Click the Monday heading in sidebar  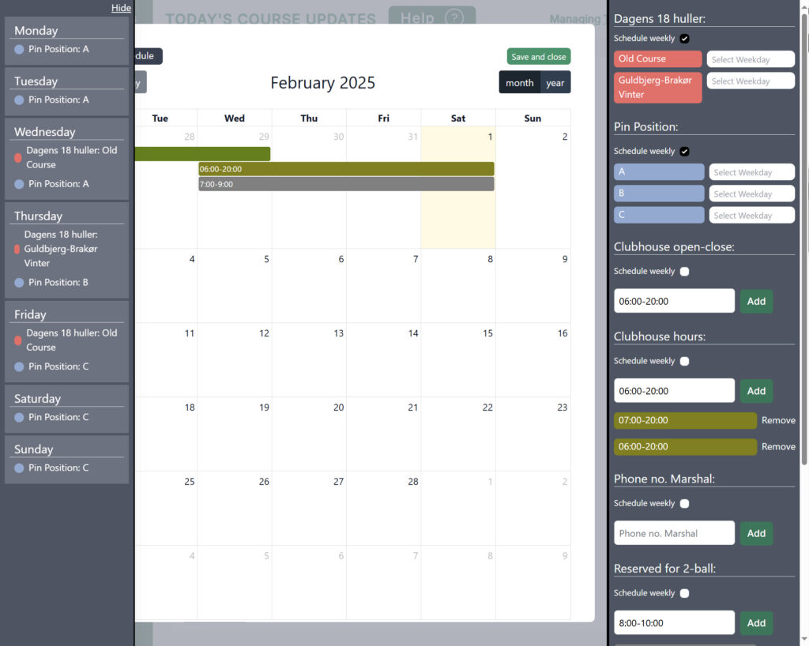(x=36, y=31)
